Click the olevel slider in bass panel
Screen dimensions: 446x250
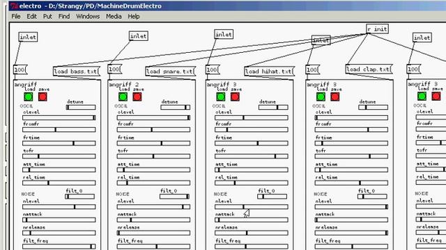(x=59, y=117)
